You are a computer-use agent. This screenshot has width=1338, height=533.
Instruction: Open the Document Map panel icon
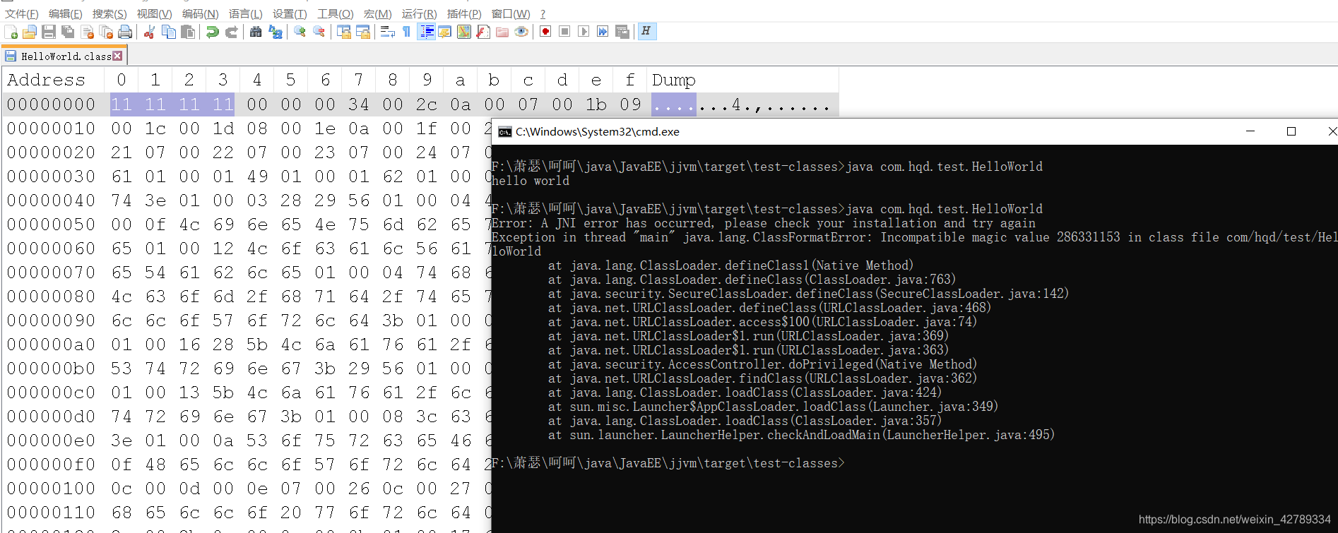[464, 32]
